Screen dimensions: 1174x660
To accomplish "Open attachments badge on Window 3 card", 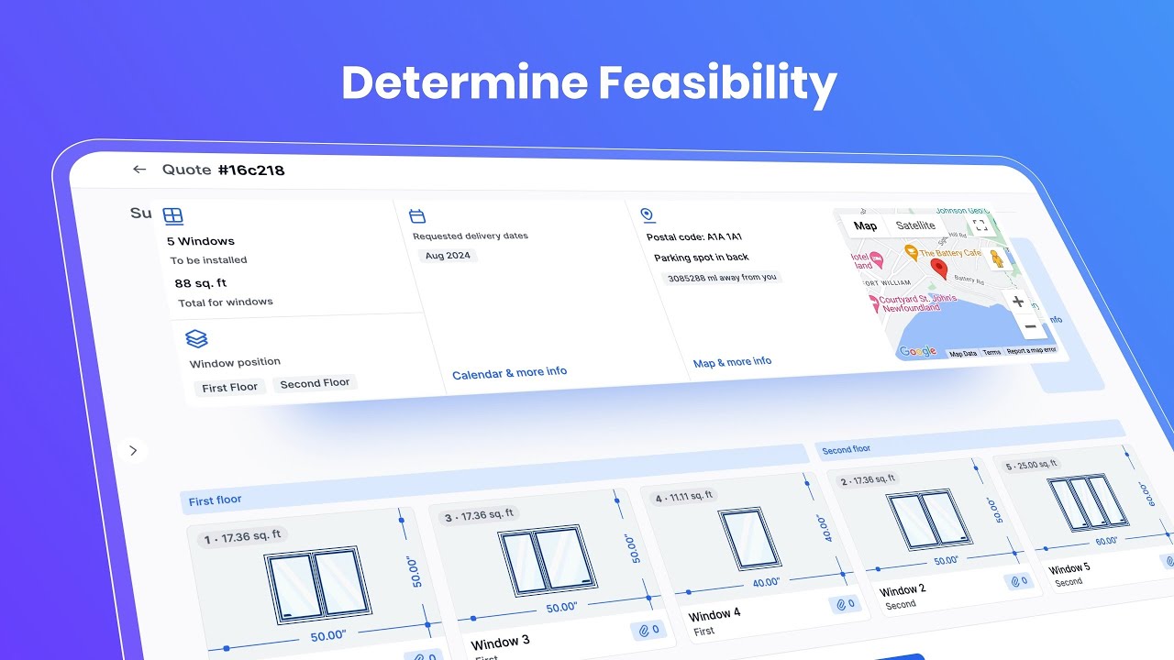I will tap(648, 630).
